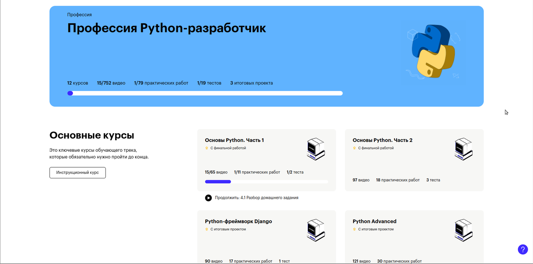Viewport: 533px width, 264px height.
Task: Click the pin icon under Основы Python. Часть 2
Action: (x=354, y=148)
